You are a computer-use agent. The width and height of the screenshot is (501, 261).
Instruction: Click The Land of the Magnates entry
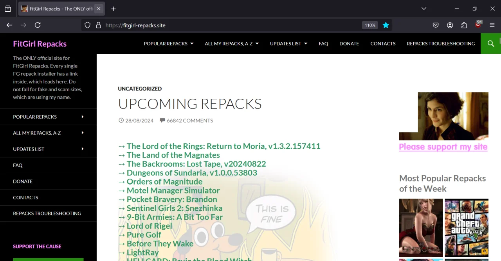[173, 155]
